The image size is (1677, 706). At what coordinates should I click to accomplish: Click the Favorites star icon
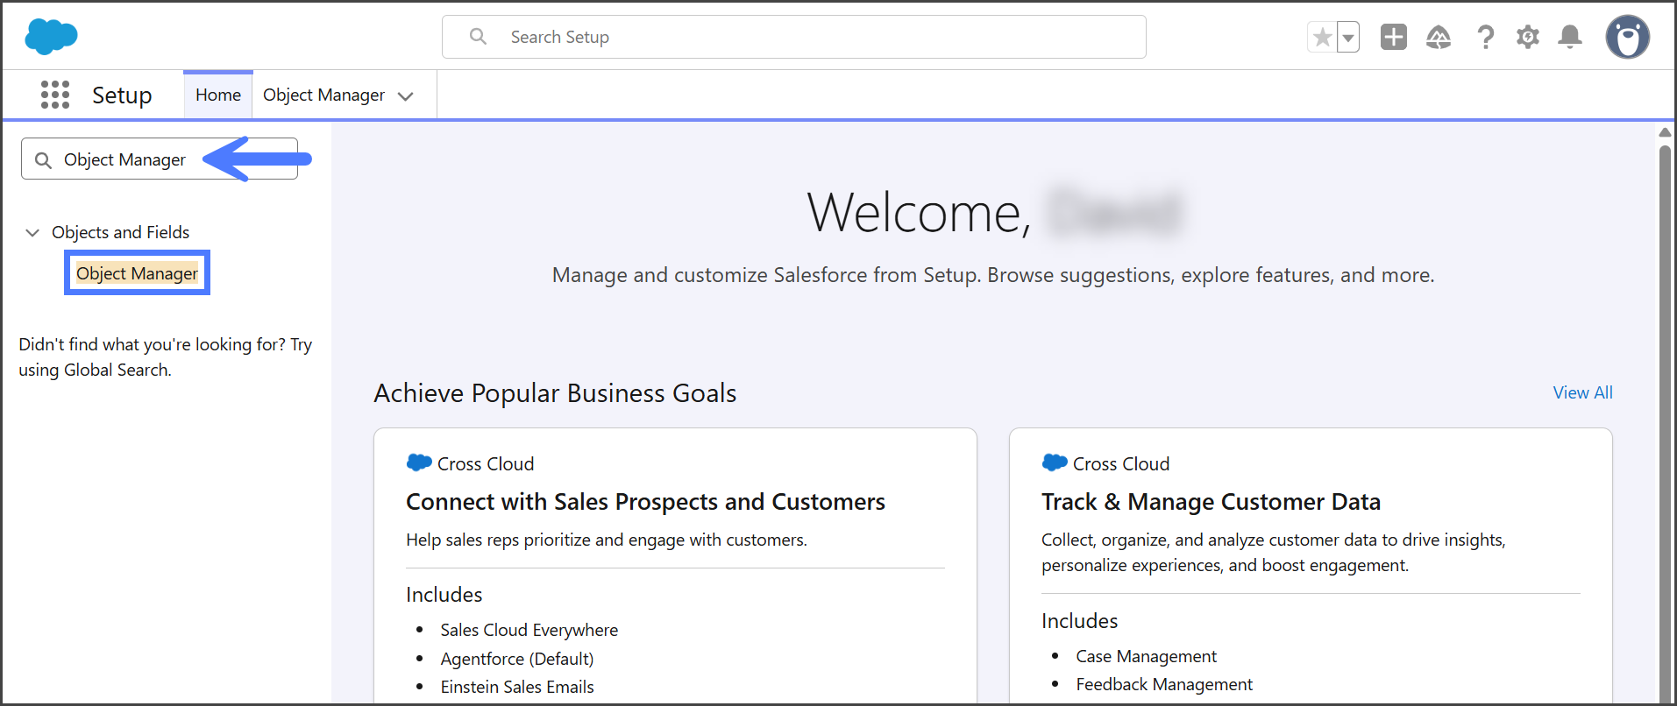click(x=1322, y=38)
